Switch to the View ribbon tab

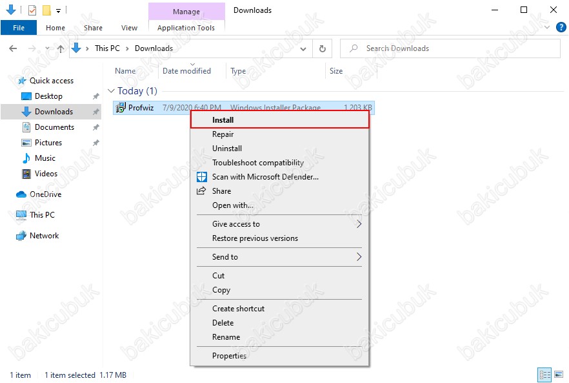(129, 28)
